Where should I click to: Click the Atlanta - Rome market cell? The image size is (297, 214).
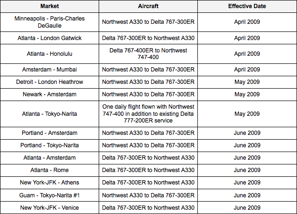point(50,170)
